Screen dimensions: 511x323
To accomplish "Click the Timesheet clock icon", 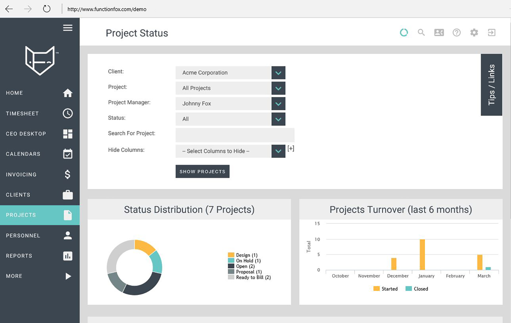I will point(67,113).
